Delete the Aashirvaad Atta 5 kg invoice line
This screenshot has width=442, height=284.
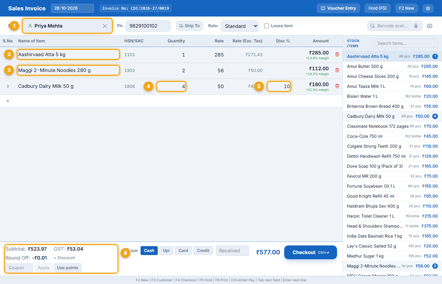coord(337,54)
